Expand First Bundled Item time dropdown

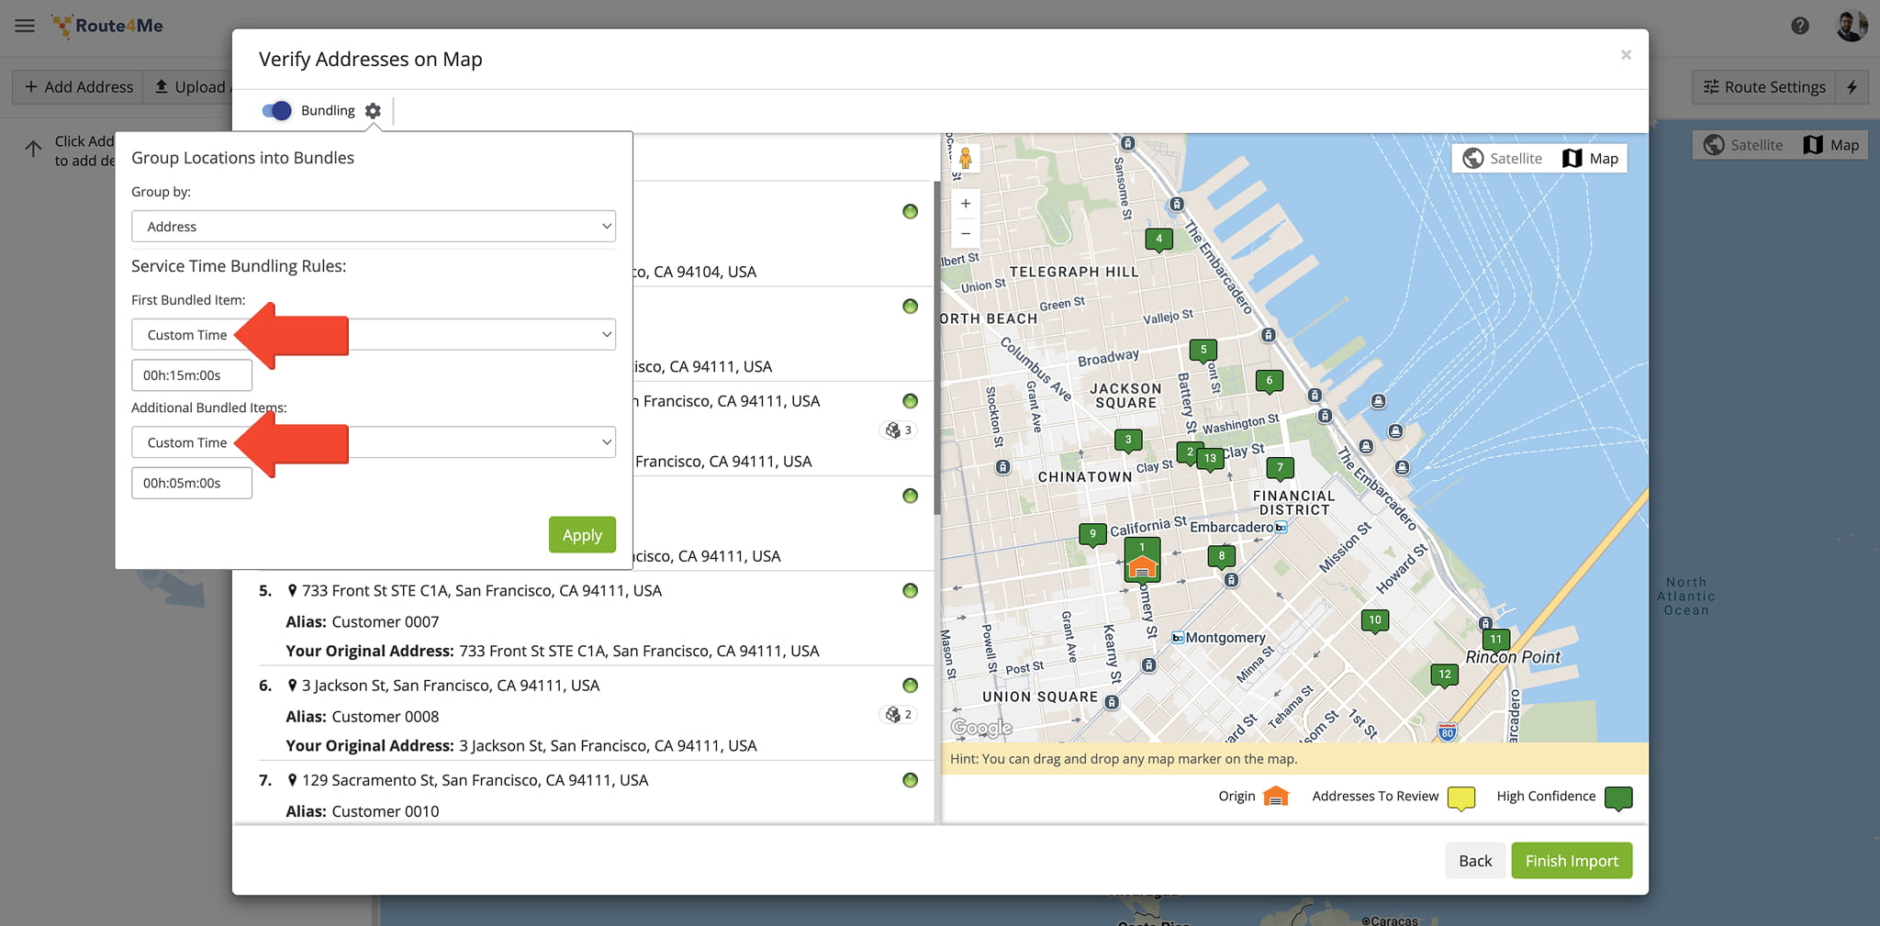[373, 335]
